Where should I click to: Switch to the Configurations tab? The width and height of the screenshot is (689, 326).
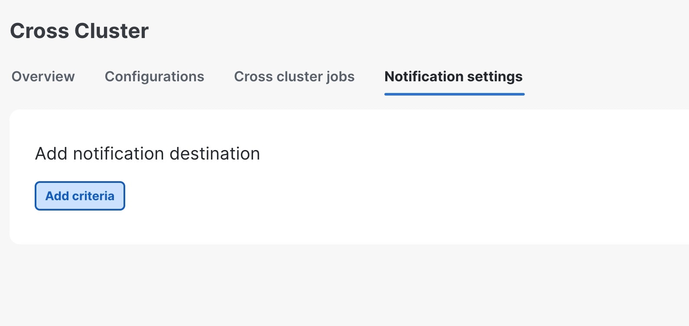point(154,77)
